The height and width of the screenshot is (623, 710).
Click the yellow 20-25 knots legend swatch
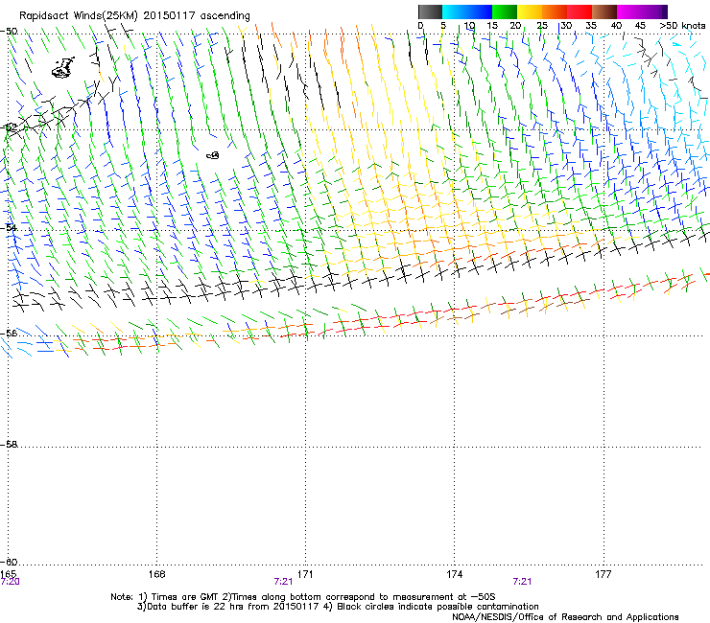pos(530,12)
